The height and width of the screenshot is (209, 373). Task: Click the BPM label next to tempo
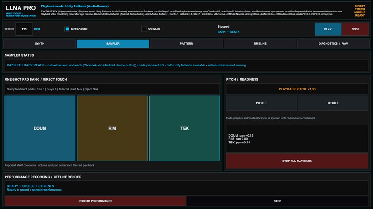point(37,29)
